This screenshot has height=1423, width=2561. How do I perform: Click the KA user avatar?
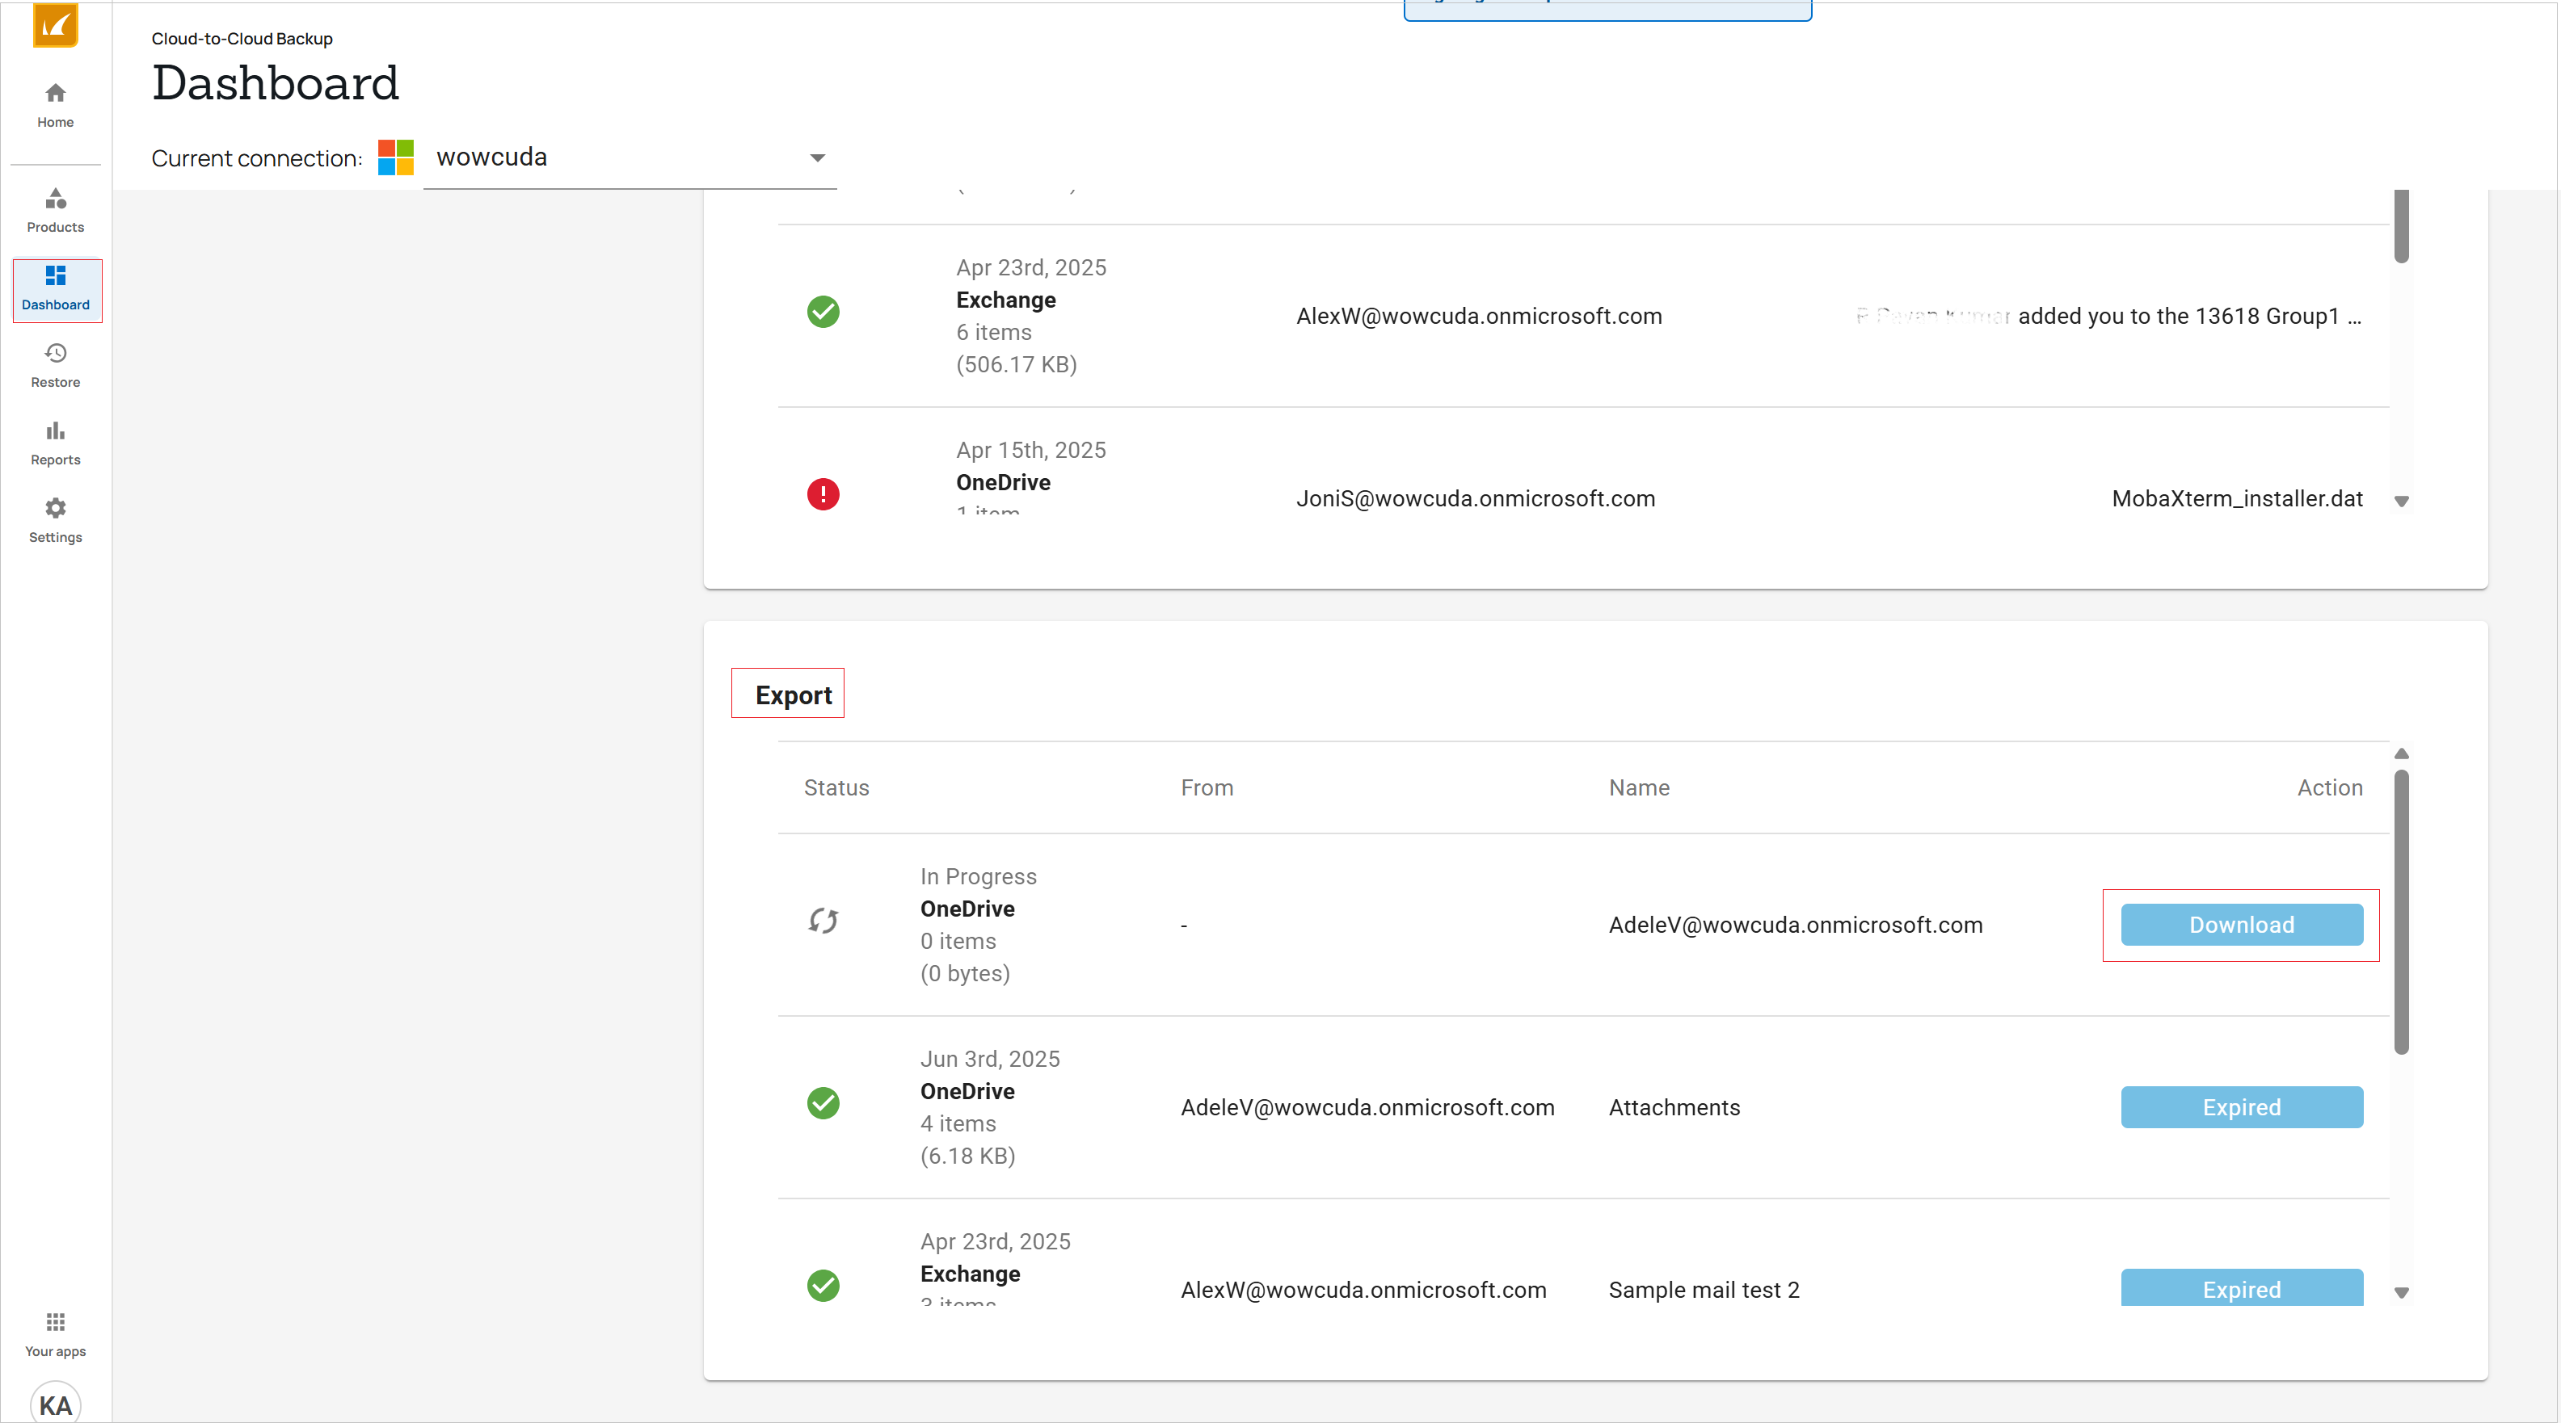[56, 1403]
